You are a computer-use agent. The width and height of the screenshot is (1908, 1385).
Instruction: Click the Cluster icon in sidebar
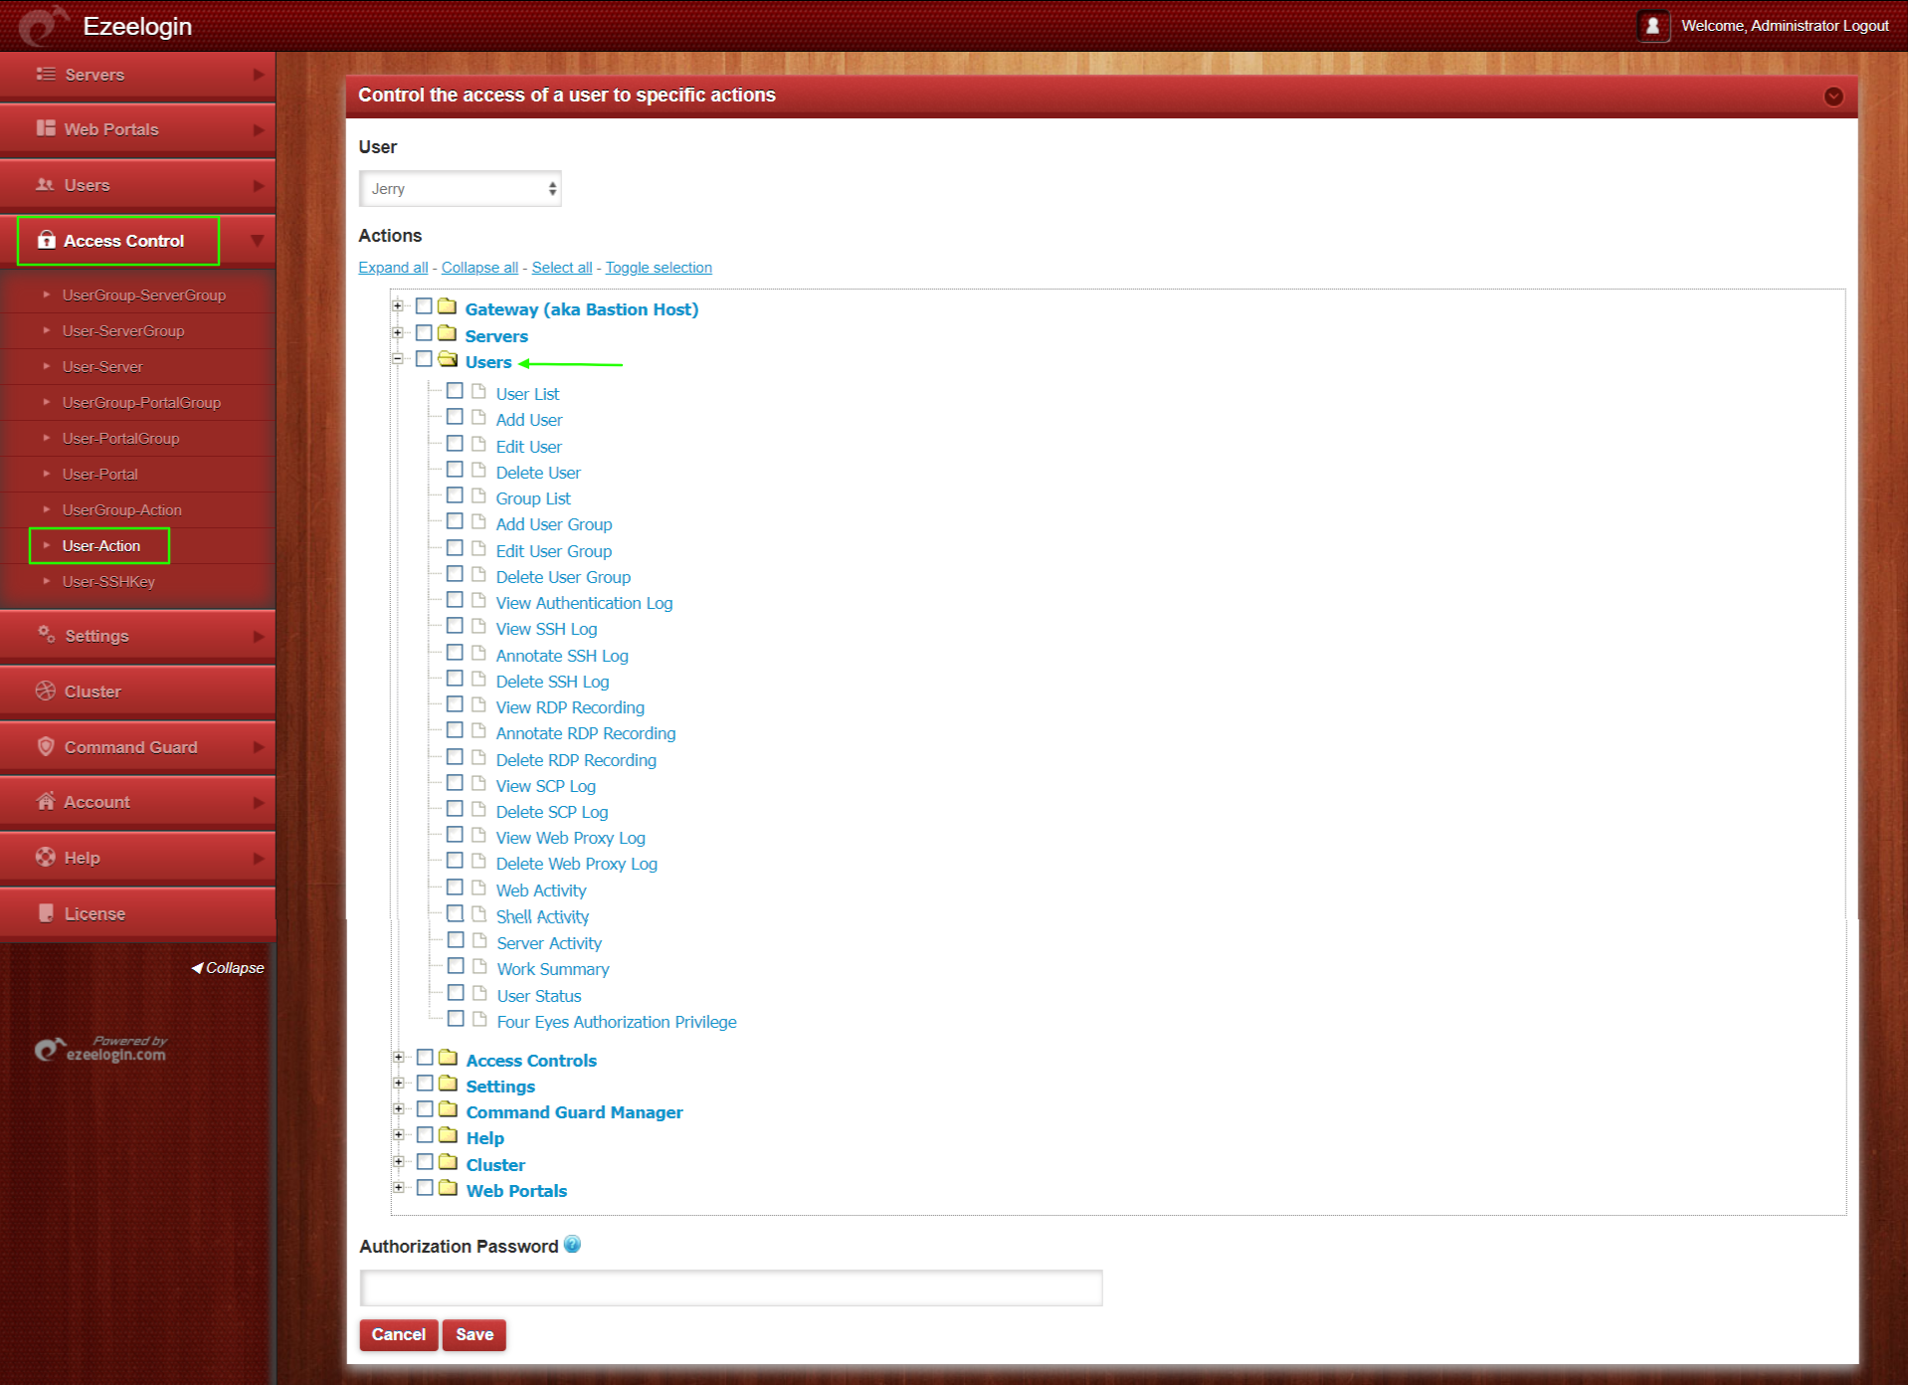(x=46, y=691)
